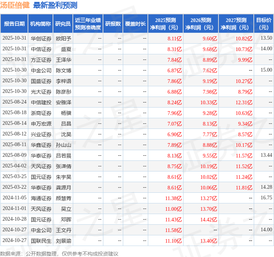
Task: Click the 覆盖时长 column header
Action: [x=135, y=24]
